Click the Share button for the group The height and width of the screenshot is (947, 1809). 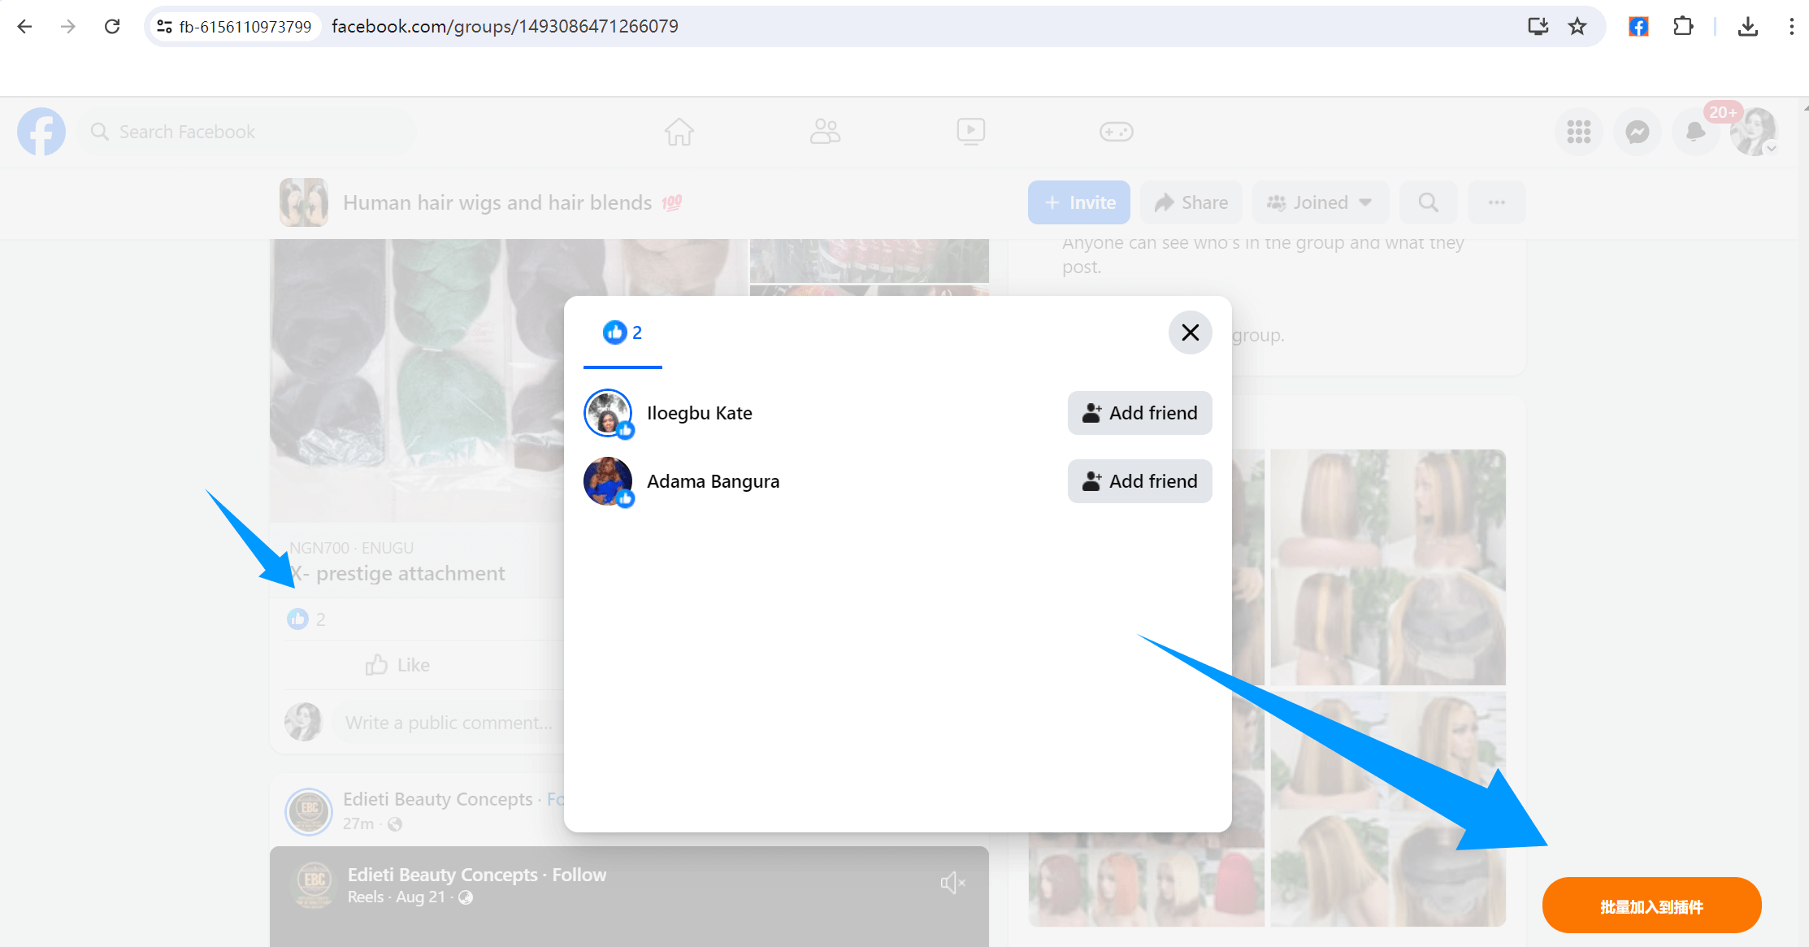[1191, 202]
